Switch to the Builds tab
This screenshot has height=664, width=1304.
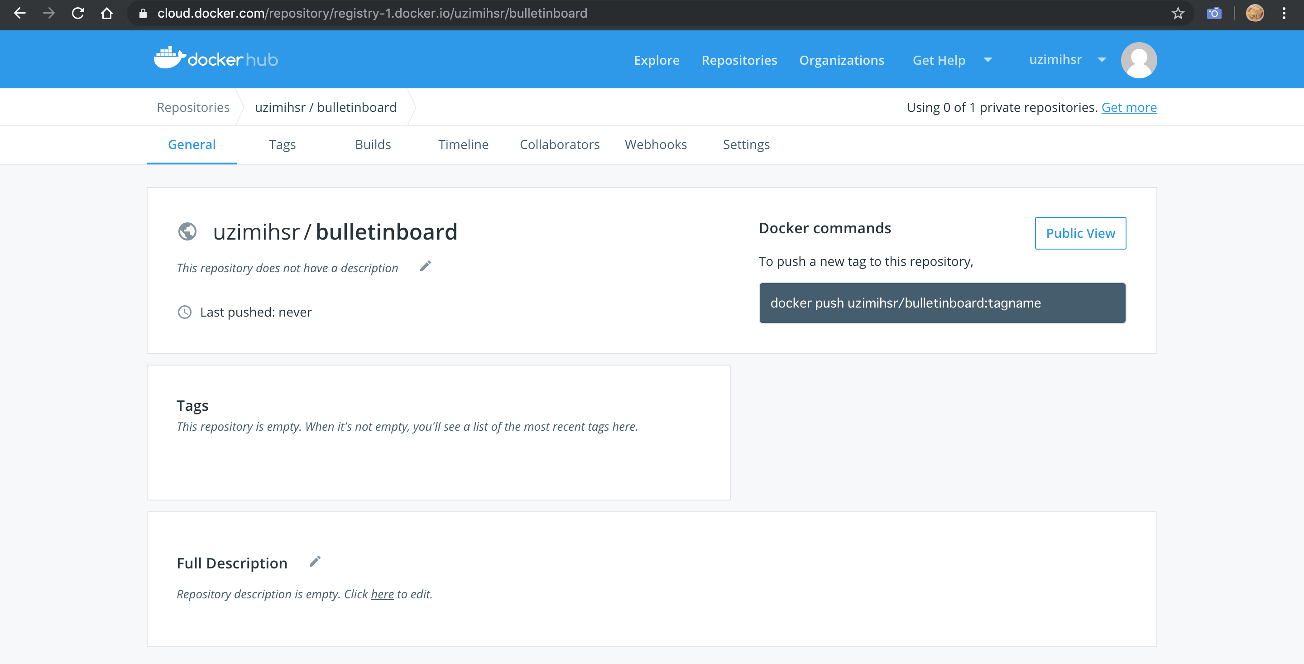(373, 145)
